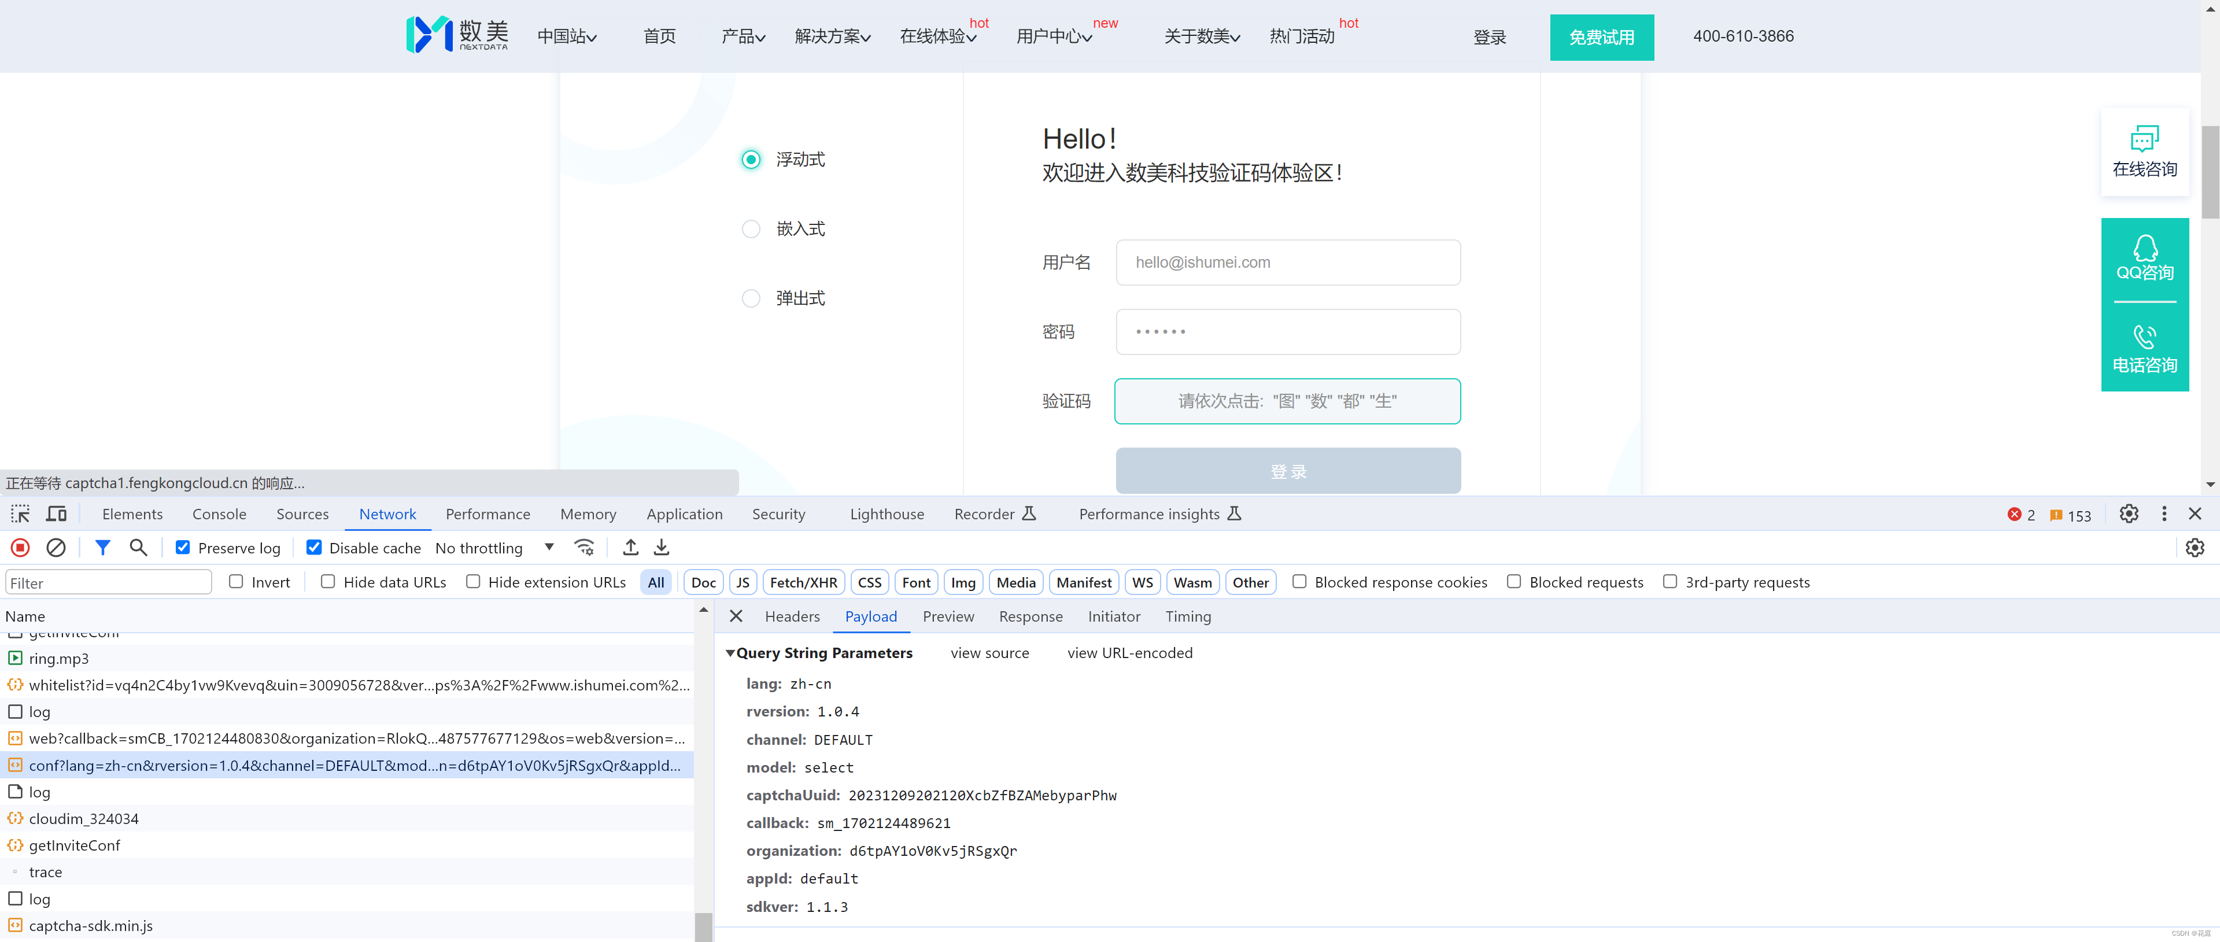The height and width of the screenshot is (942, 2220).
Task: Select the captcha-sdk.min.js request
Action: [x=348, y=926]
